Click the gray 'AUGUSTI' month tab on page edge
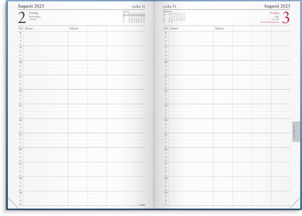 (x=296, y=132)
